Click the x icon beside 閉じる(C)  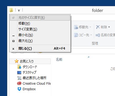pyautogui.click(x=13, y=49)
